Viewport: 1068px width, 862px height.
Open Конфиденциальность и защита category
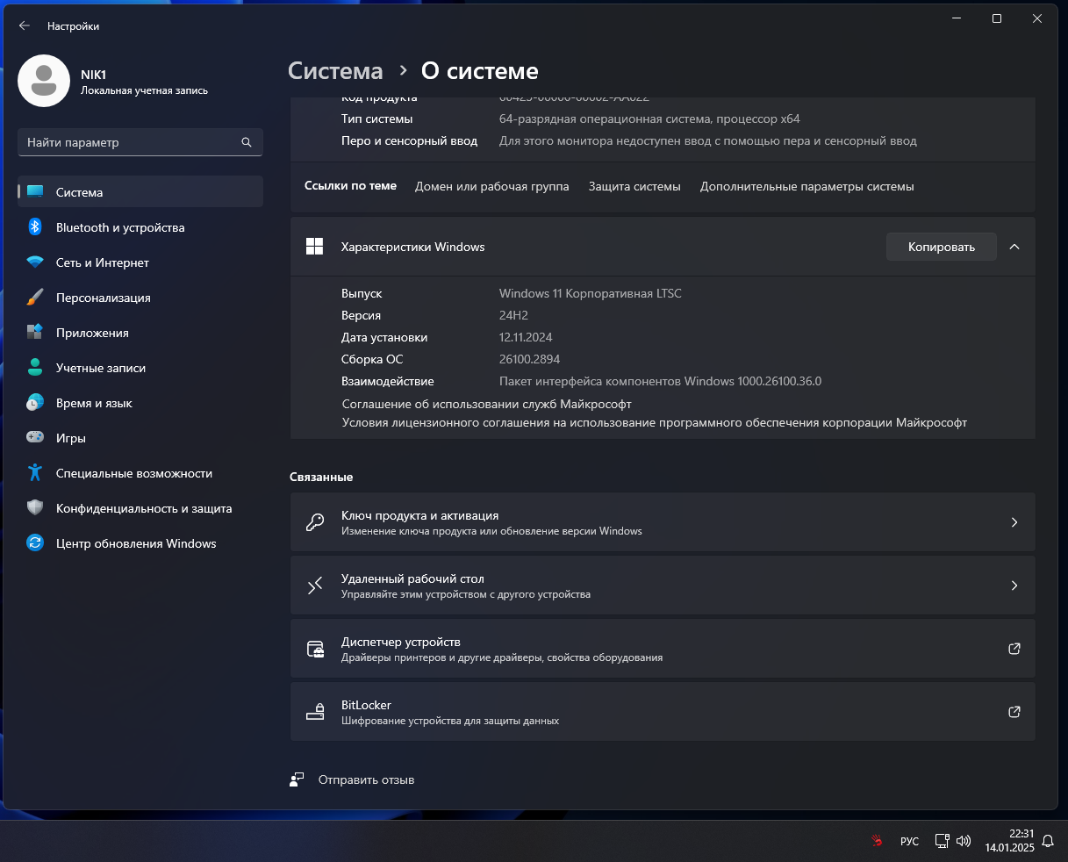(140, 507)
